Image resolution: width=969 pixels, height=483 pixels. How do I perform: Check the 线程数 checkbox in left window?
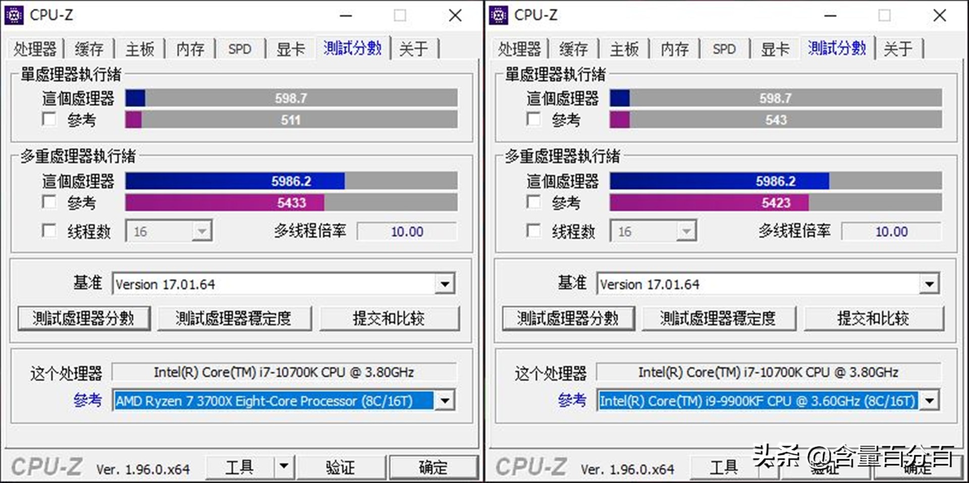pyautogui.click(x=49, y=231)
